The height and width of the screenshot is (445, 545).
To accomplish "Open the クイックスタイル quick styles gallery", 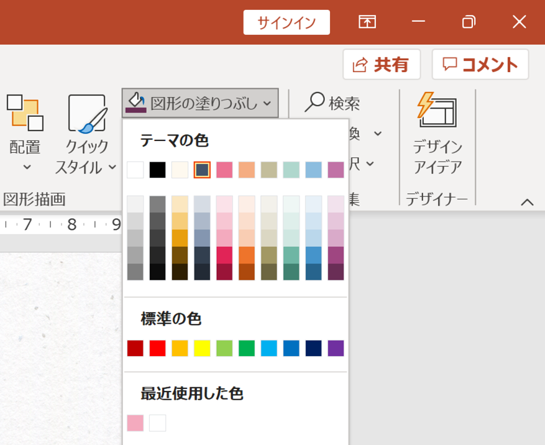I will [x=86, y=134].
